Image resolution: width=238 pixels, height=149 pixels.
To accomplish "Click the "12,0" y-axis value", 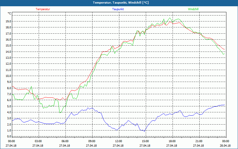I will coord(8,64).
